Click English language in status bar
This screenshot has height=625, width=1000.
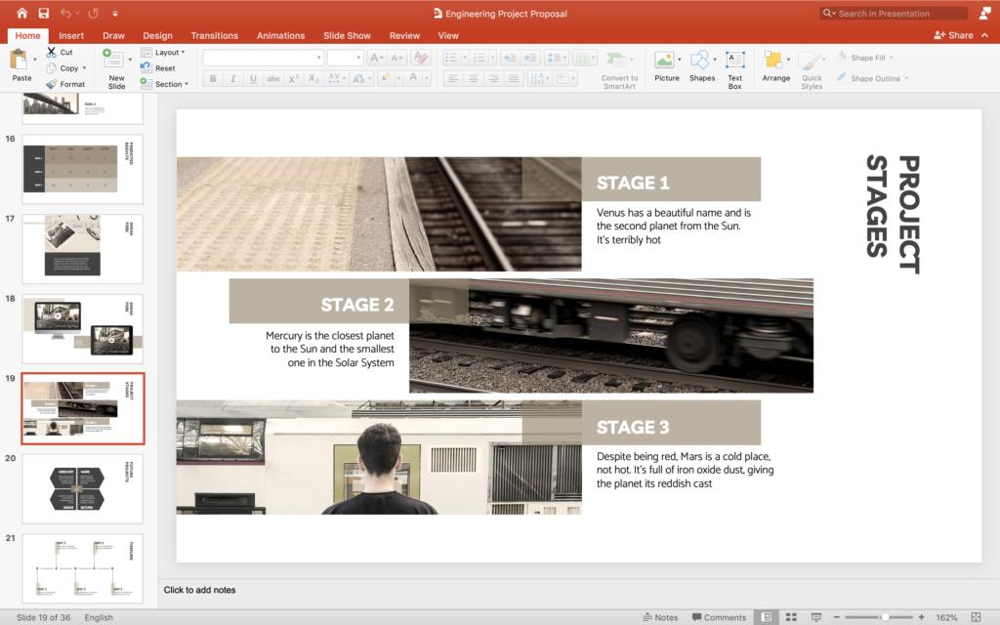click(x=99, y=617)
